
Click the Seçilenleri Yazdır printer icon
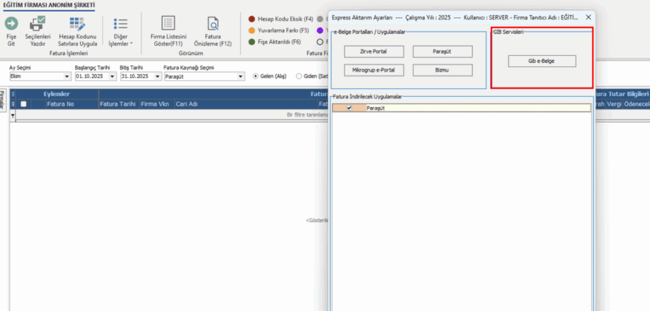coord(37,23)
